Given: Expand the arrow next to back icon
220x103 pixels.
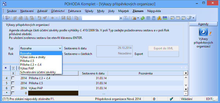Looking at the screenshot, I should 57,18.
